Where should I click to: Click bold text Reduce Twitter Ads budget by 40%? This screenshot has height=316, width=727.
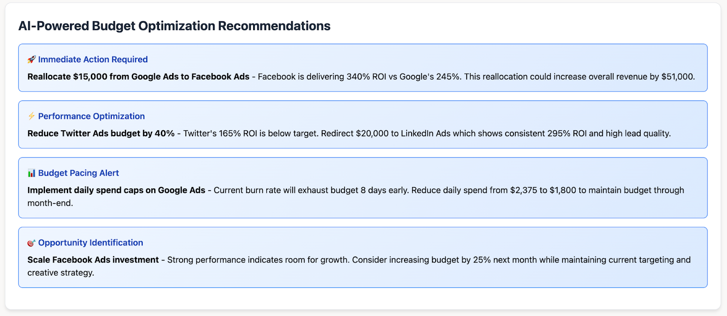[x=101, y=133]
